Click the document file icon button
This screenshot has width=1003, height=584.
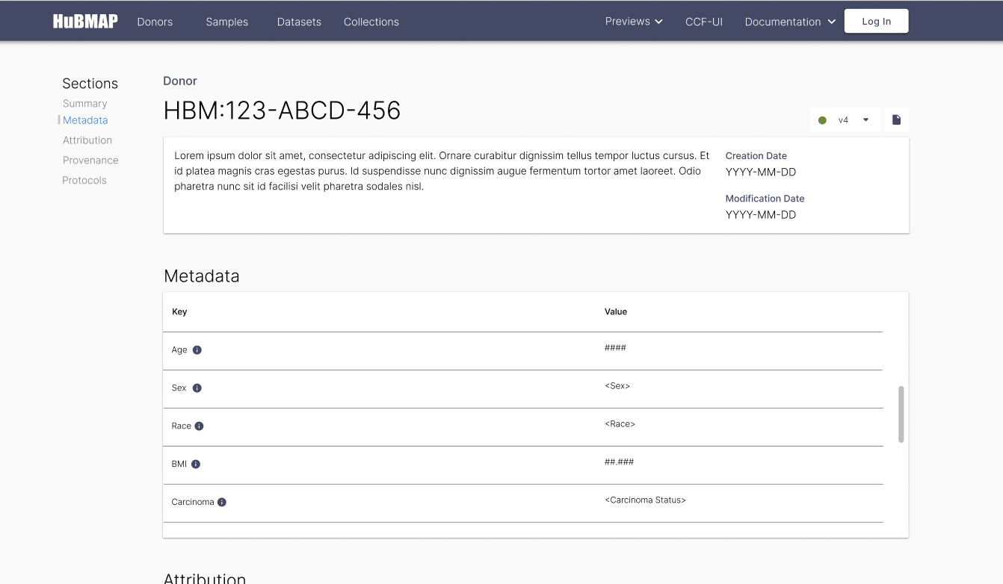897,119
